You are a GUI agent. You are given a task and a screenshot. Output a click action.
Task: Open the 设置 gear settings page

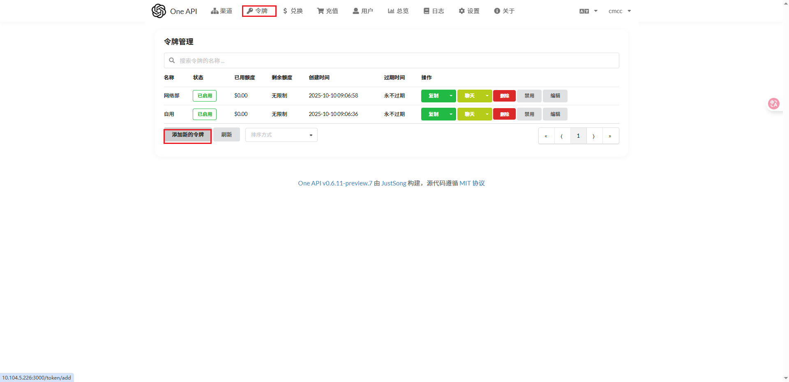pyautogui.click(x=469, y=11)
